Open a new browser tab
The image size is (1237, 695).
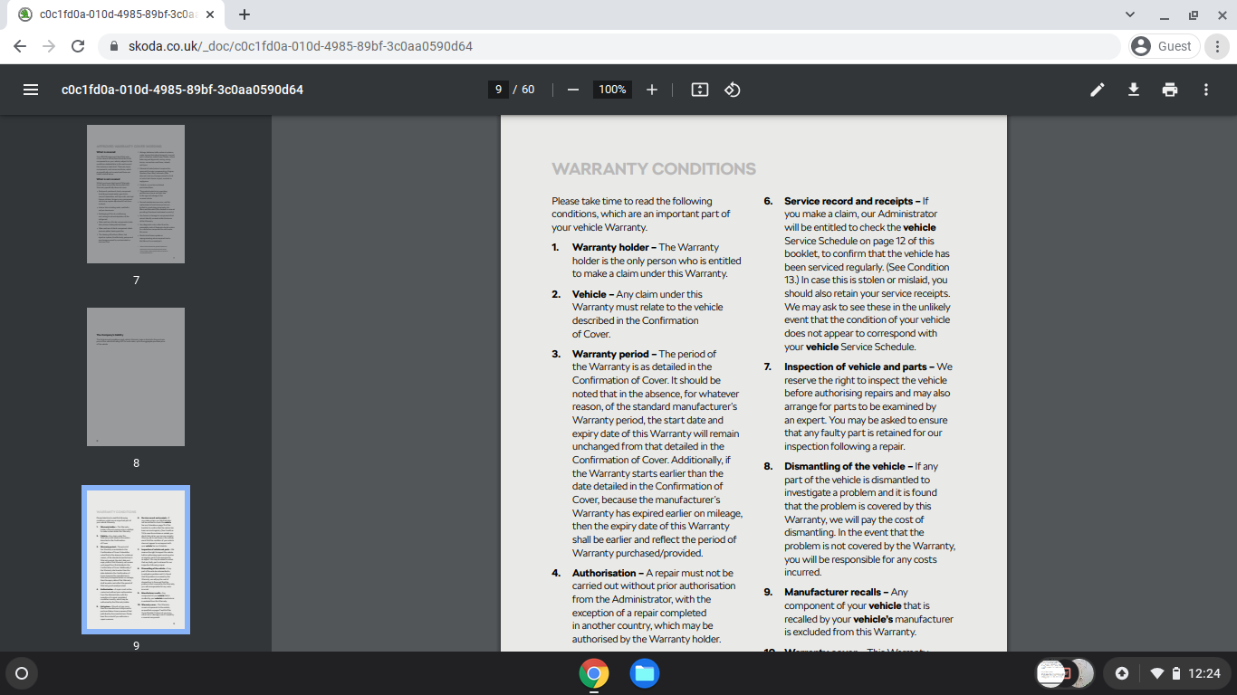pos(244,14)
